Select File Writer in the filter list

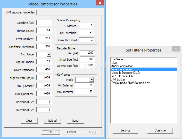144,59
